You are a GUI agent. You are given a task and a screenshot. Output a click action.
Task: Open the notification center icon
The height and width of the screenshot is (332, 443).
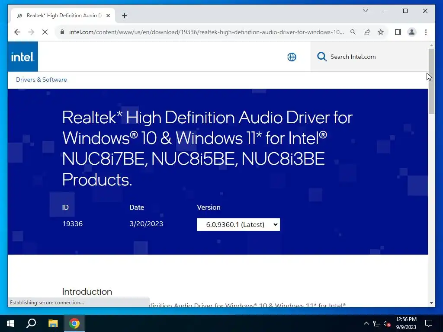pos(429,323)
